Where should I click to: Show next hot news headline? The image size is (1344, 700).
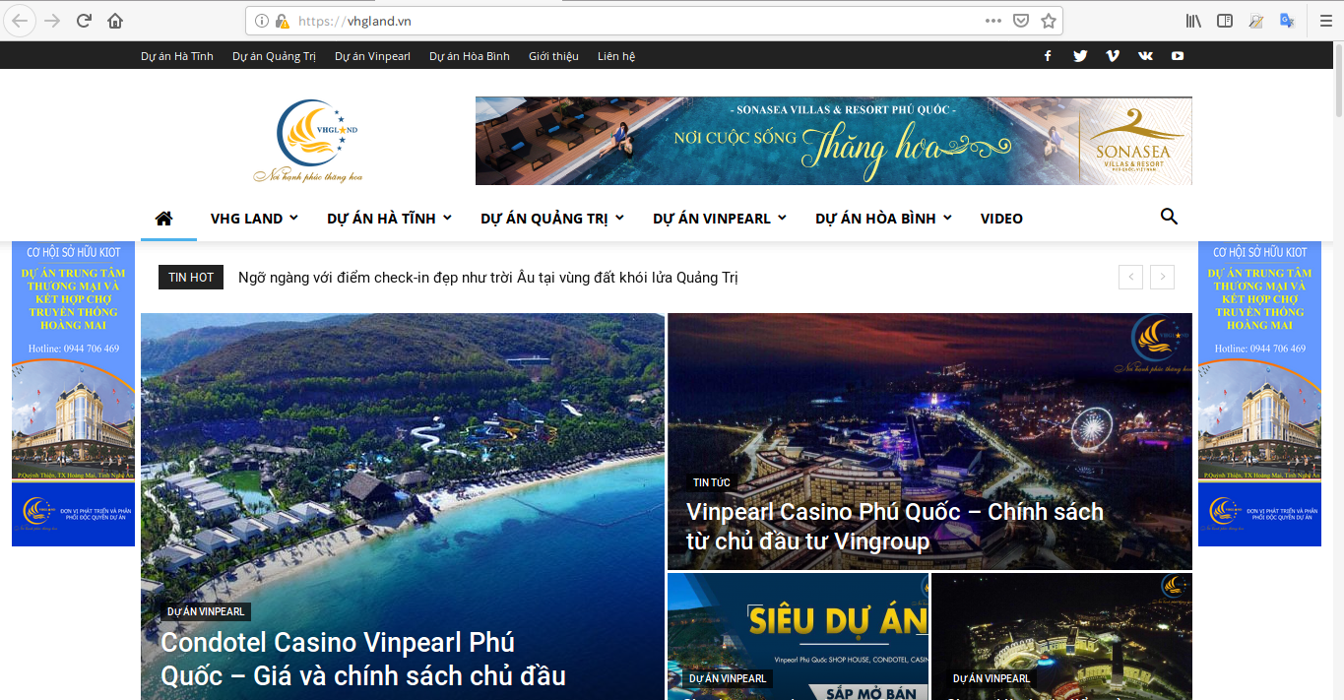pyautogui.click(x=1163, y=278)
